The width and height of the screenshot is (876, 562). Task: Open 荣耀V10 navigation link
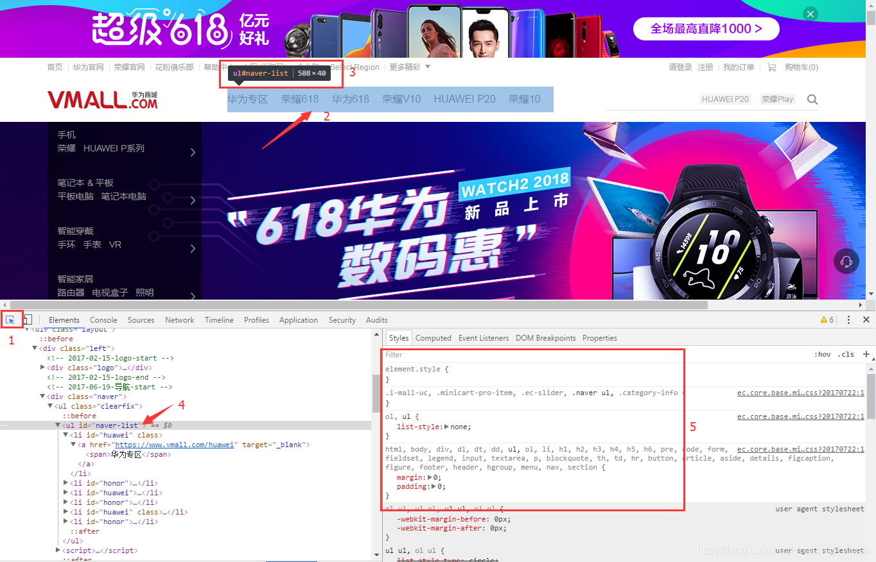tap(401, 99)
